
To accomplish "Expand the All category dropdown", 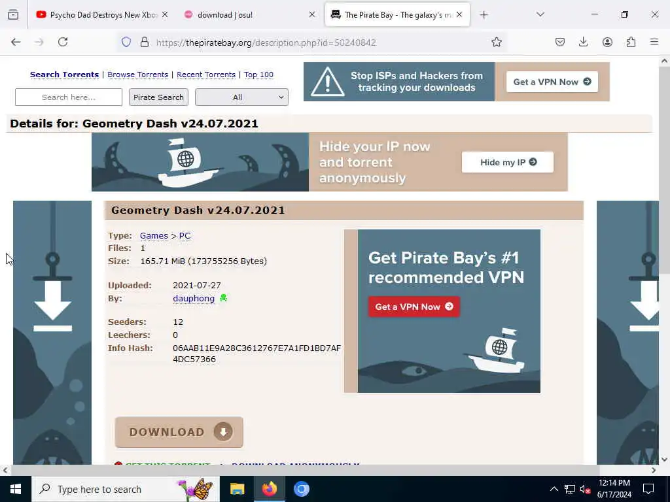I will click(241, 97).
